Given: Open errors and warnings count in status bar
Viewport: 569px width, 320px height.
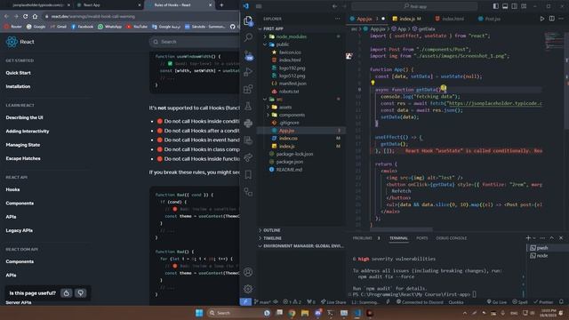Looking at the screenshot, I should [x=293, y=302].
